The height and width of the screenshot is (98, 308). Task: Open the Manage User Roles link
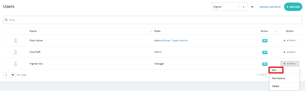pos(270,7)
